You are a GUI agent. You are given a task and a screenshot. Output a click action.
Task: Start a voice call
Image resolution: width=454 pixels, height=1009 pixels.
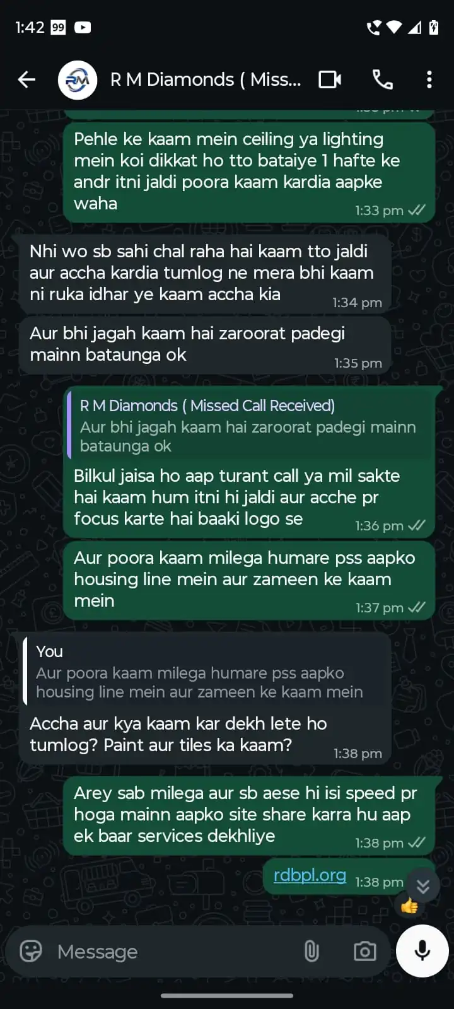tap(382, 79)
